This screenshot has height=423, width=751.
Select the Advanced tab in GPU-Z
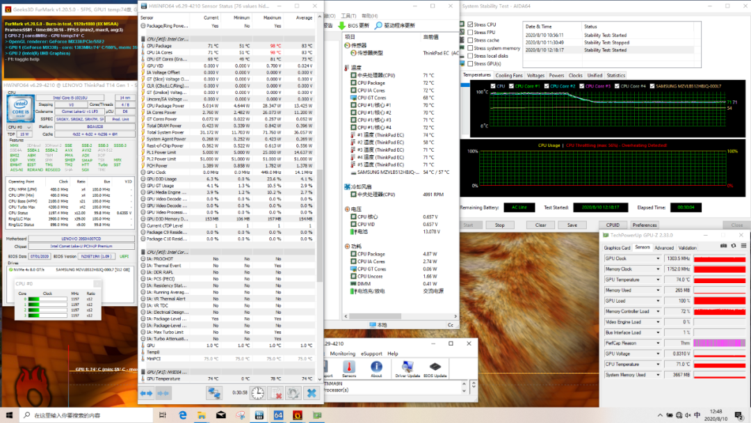(x=663, y=248)
